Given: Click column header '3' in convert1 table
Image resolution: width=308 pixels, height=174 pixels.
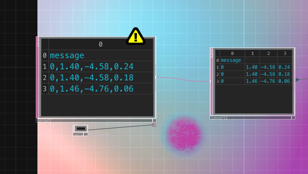Looking at the screenshot, I should pos(285,53).
